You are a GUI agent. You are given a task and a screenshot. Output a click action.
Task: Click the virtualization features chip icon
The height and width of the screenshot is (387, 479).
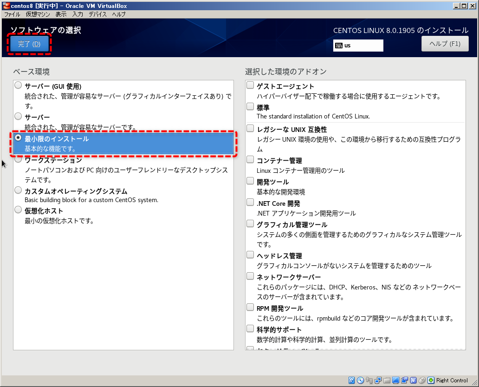pos(414,380)
